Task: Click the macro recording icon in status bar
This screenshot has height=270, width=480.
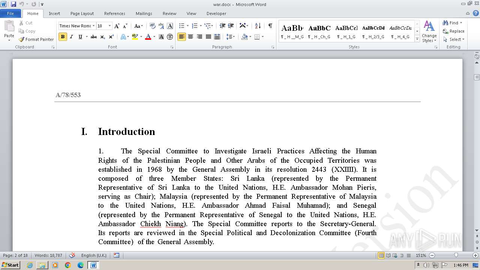Action: 117,255
